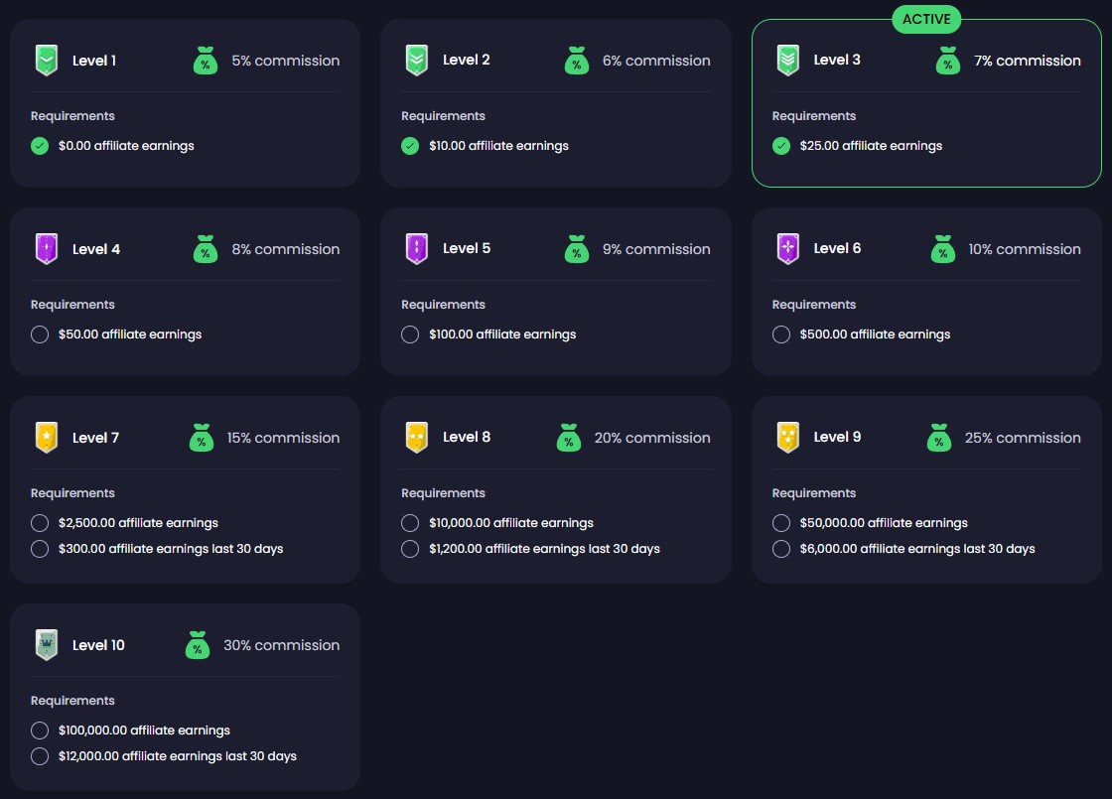
Task: Click the Level 1 green badge icon
Action: pos(46,61)
